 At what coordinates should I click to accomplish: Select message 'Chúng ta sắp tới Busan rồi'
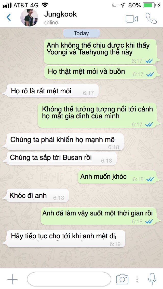(61, 158)
